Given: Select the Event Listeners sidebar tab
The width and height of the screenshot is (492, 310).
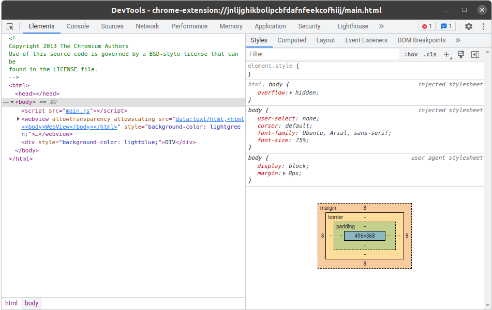Looking at the screenshot, I should click(366, 40).
